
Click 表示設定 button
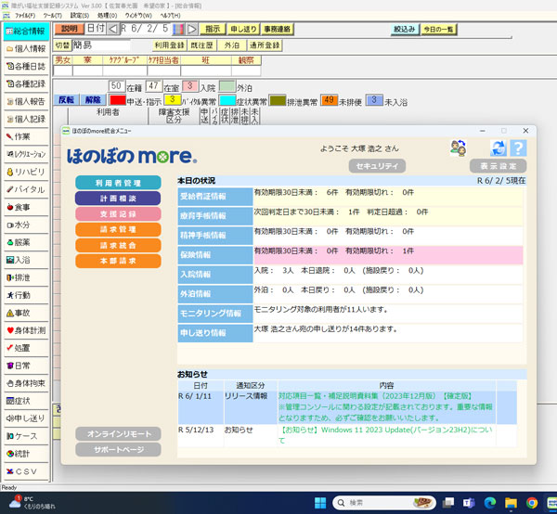pyautogui.click(x=498, y=166)
